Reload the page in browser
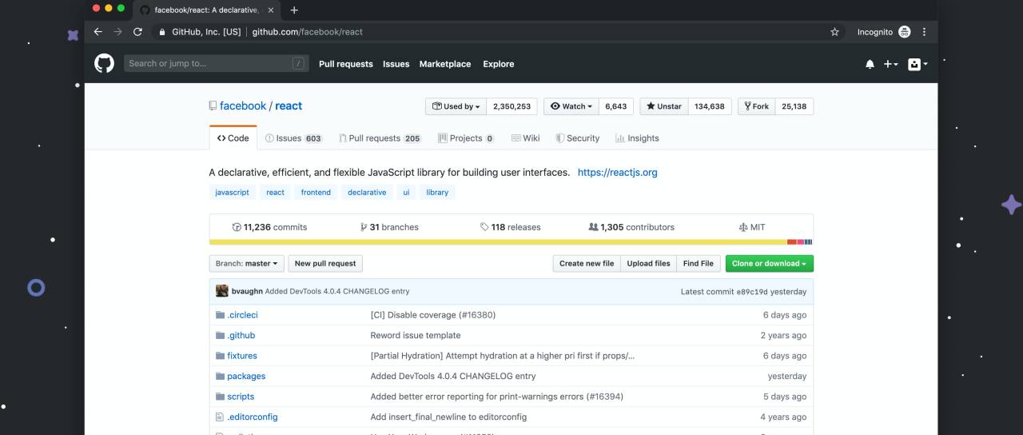Image resolution: width=1023 pixels, height=435 pixels. [x=137, y=32]
